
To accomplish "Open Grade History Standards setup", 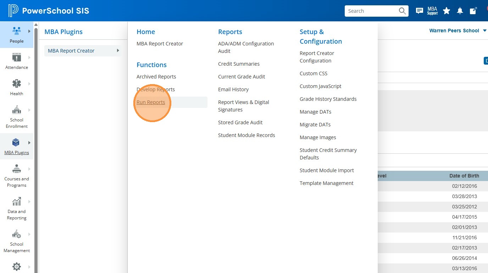I will tap(328, 99).
